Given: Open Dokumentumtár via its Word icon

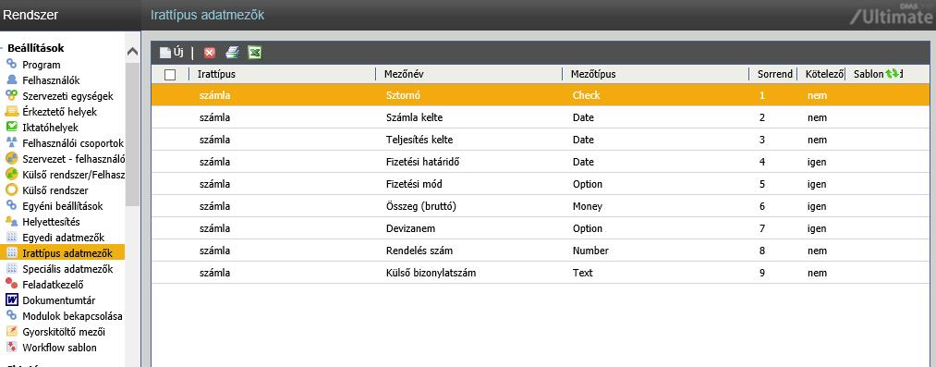Looking at the screenshot, I should click(11, 300).
